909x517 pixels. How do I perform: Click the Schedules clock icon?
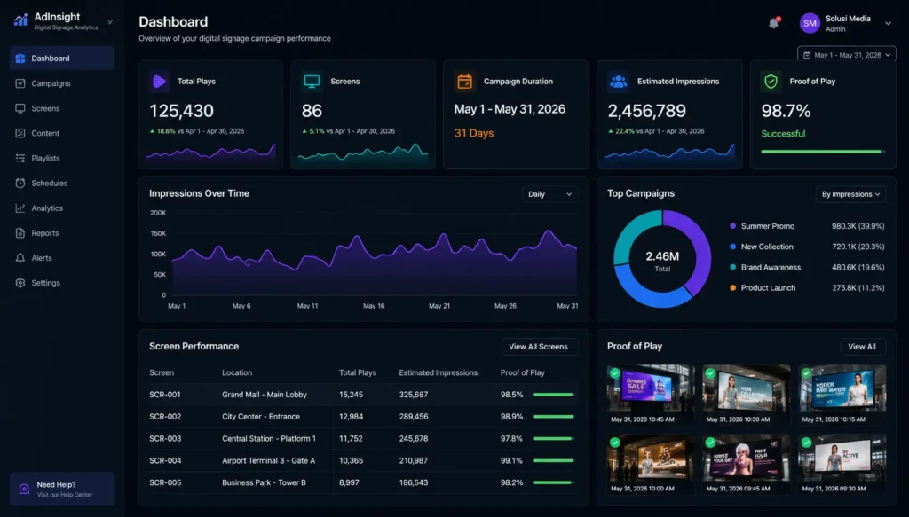point(20,183)
